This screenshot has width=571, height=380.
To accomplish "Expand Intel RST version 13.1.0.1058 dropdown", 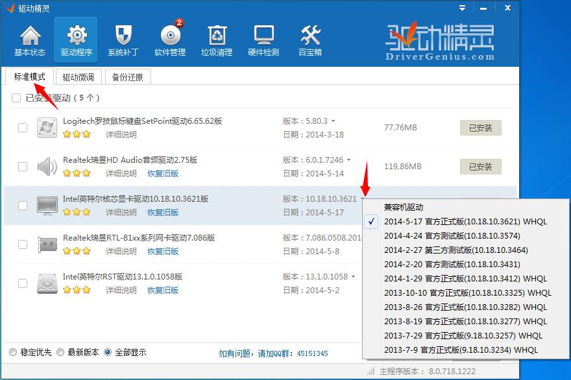I will (x=352, y=277).
